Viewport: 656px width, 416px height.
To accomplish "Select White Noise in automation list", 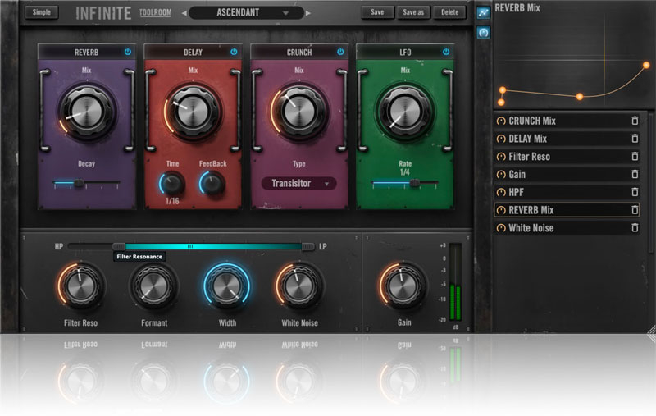I will click(567, 228).
